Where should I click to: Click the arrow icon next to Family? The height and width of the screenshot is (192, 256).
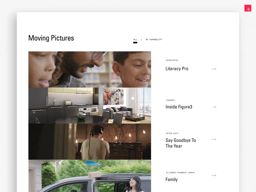[x=214, y=175]
